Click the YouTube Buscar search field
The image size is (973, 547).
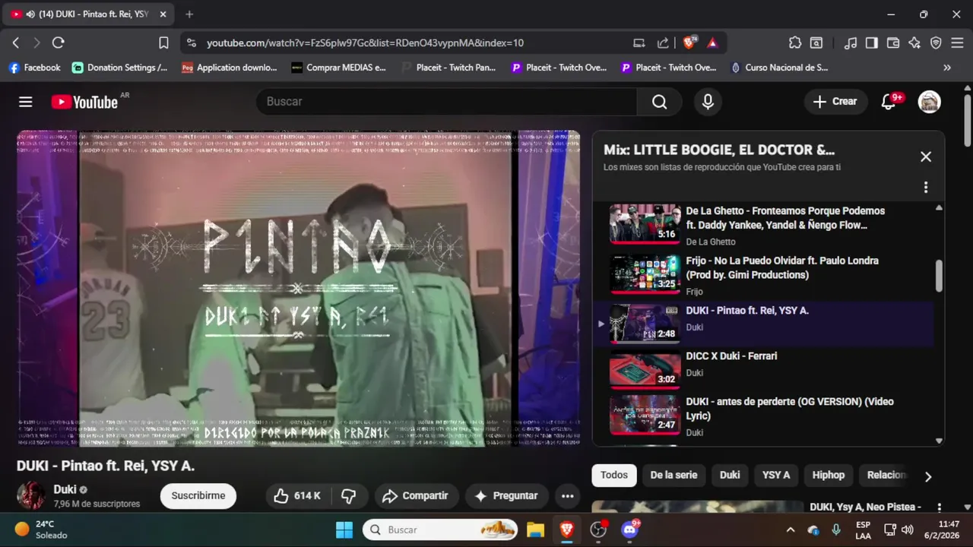tap(447, 102)
